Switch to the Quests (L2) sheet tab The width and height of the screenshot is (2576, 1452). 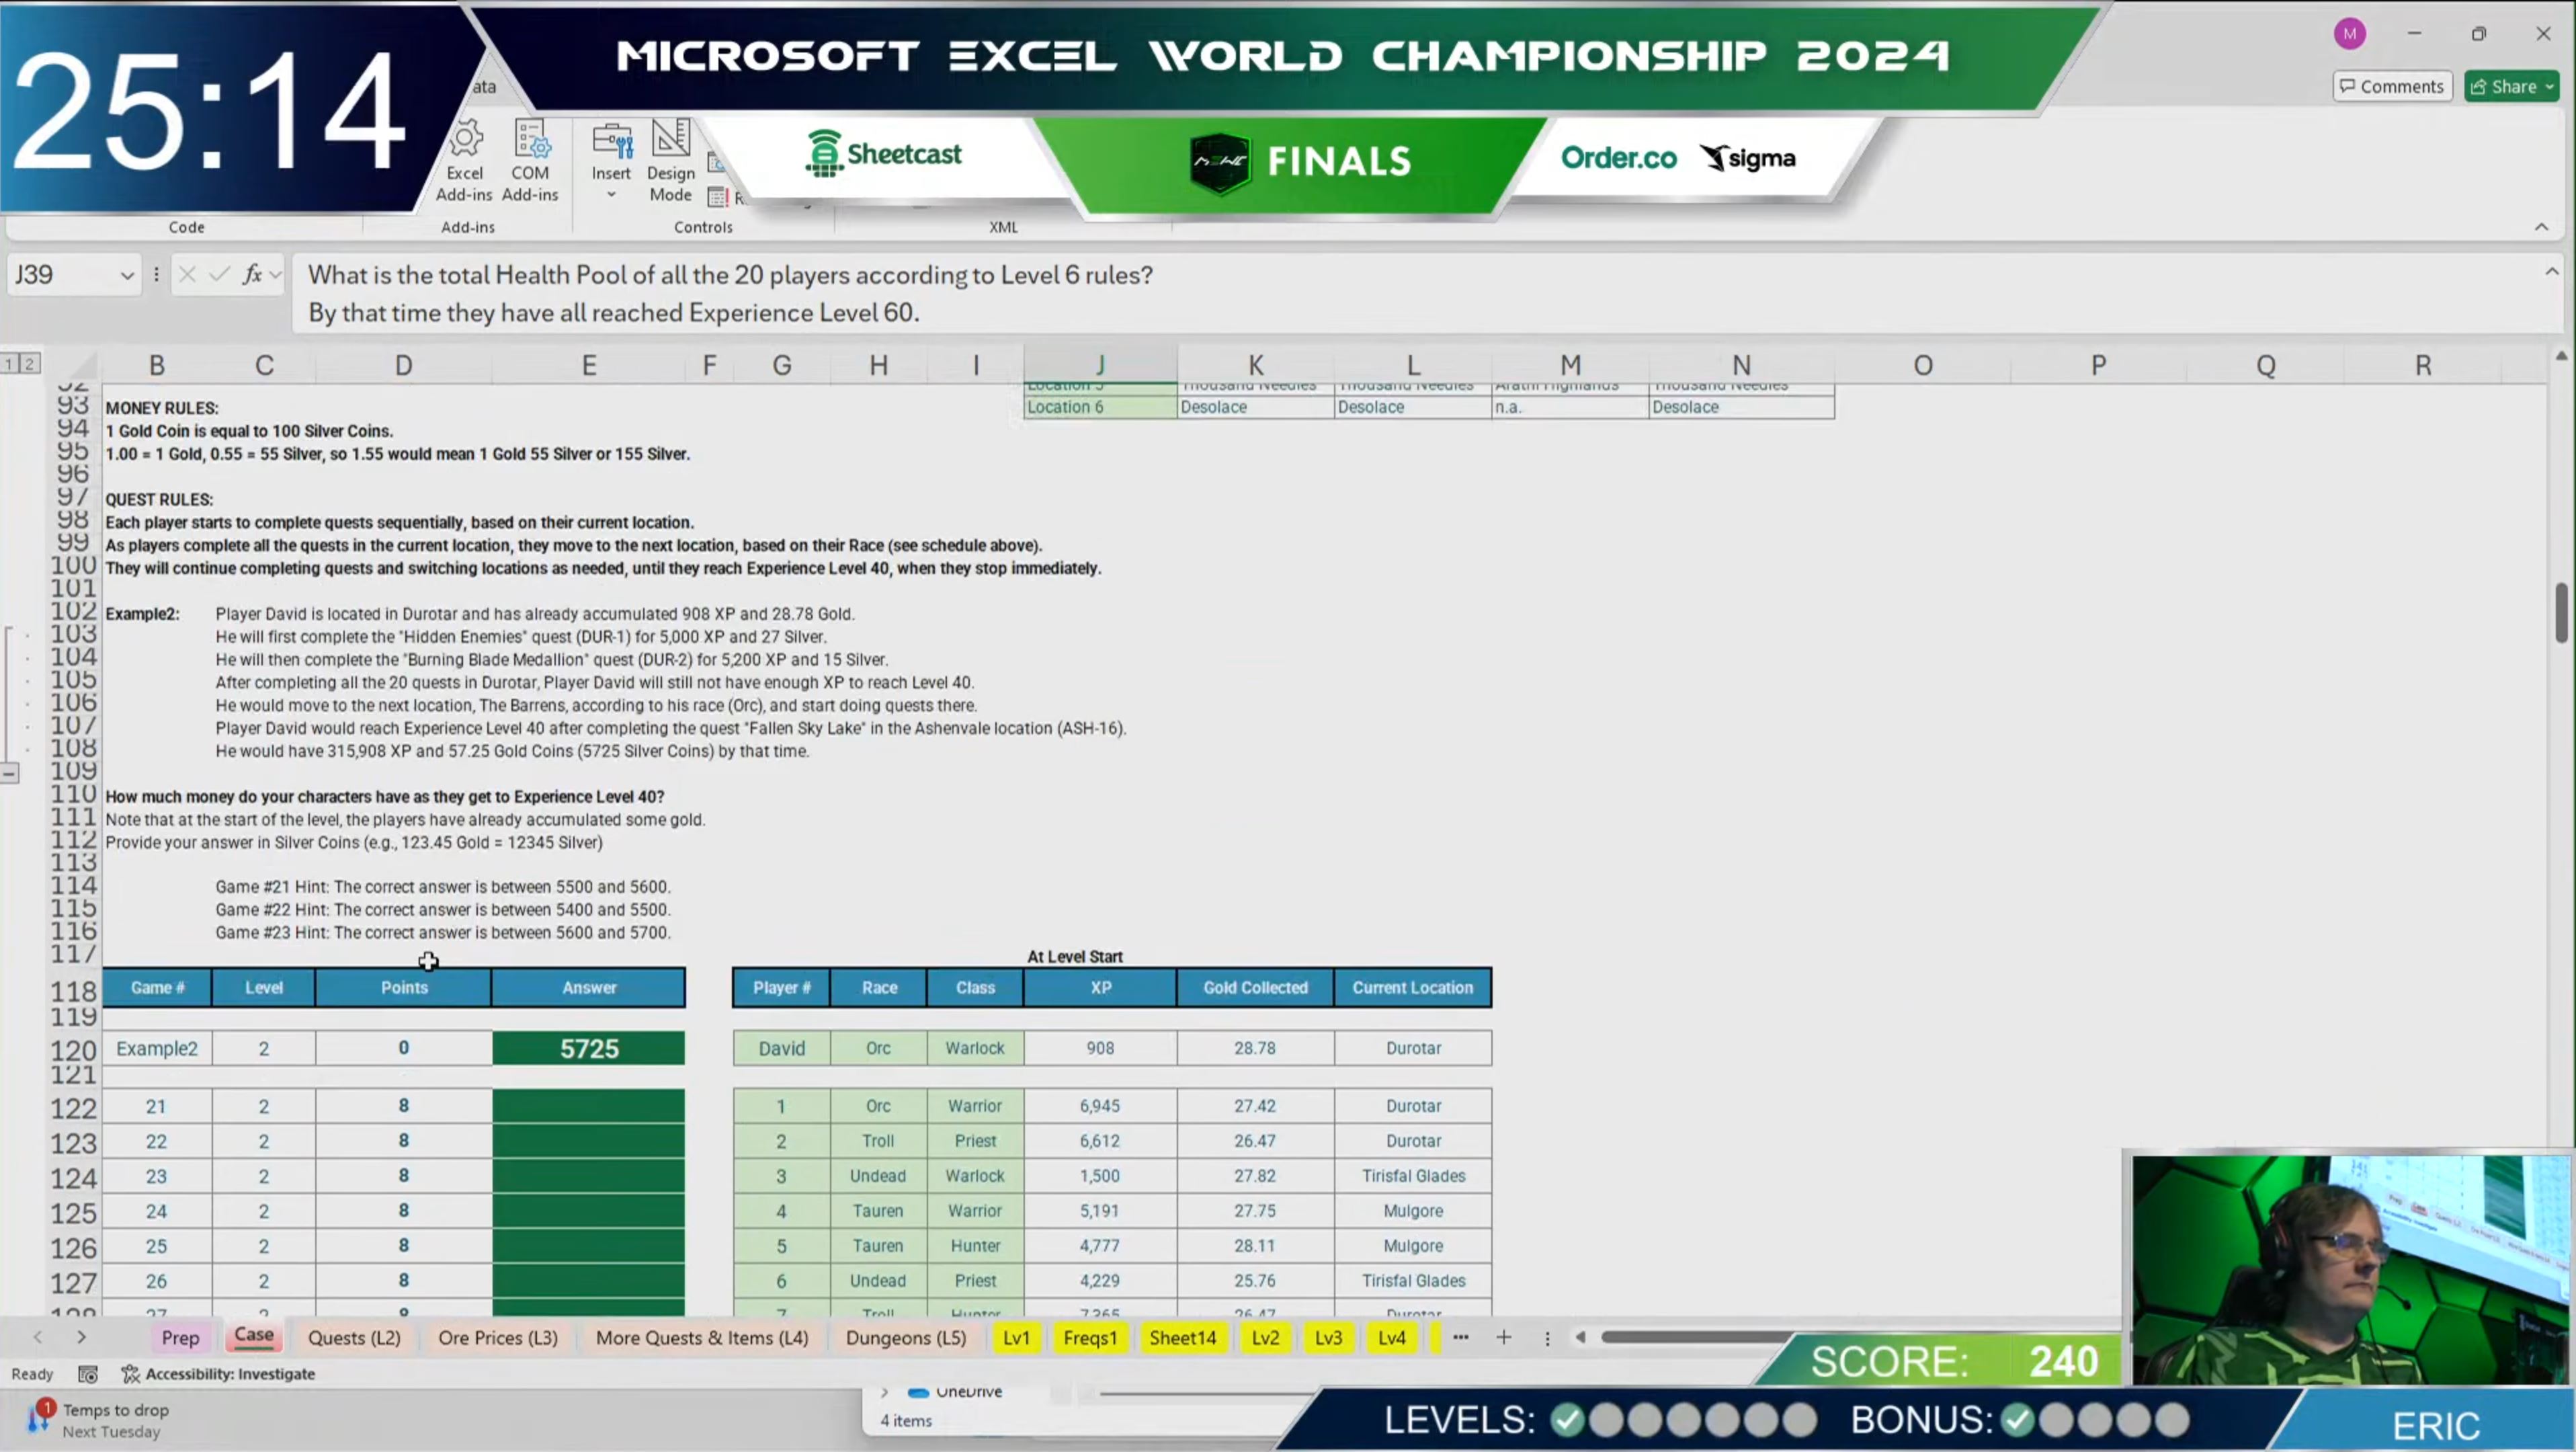pyautogui.click(x=354, y=1337)
